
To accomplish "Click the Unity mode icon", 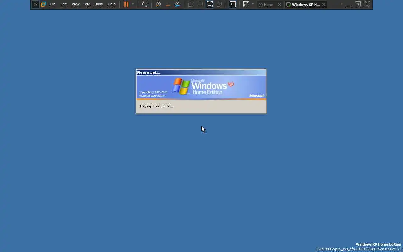I will pos(219,4).
